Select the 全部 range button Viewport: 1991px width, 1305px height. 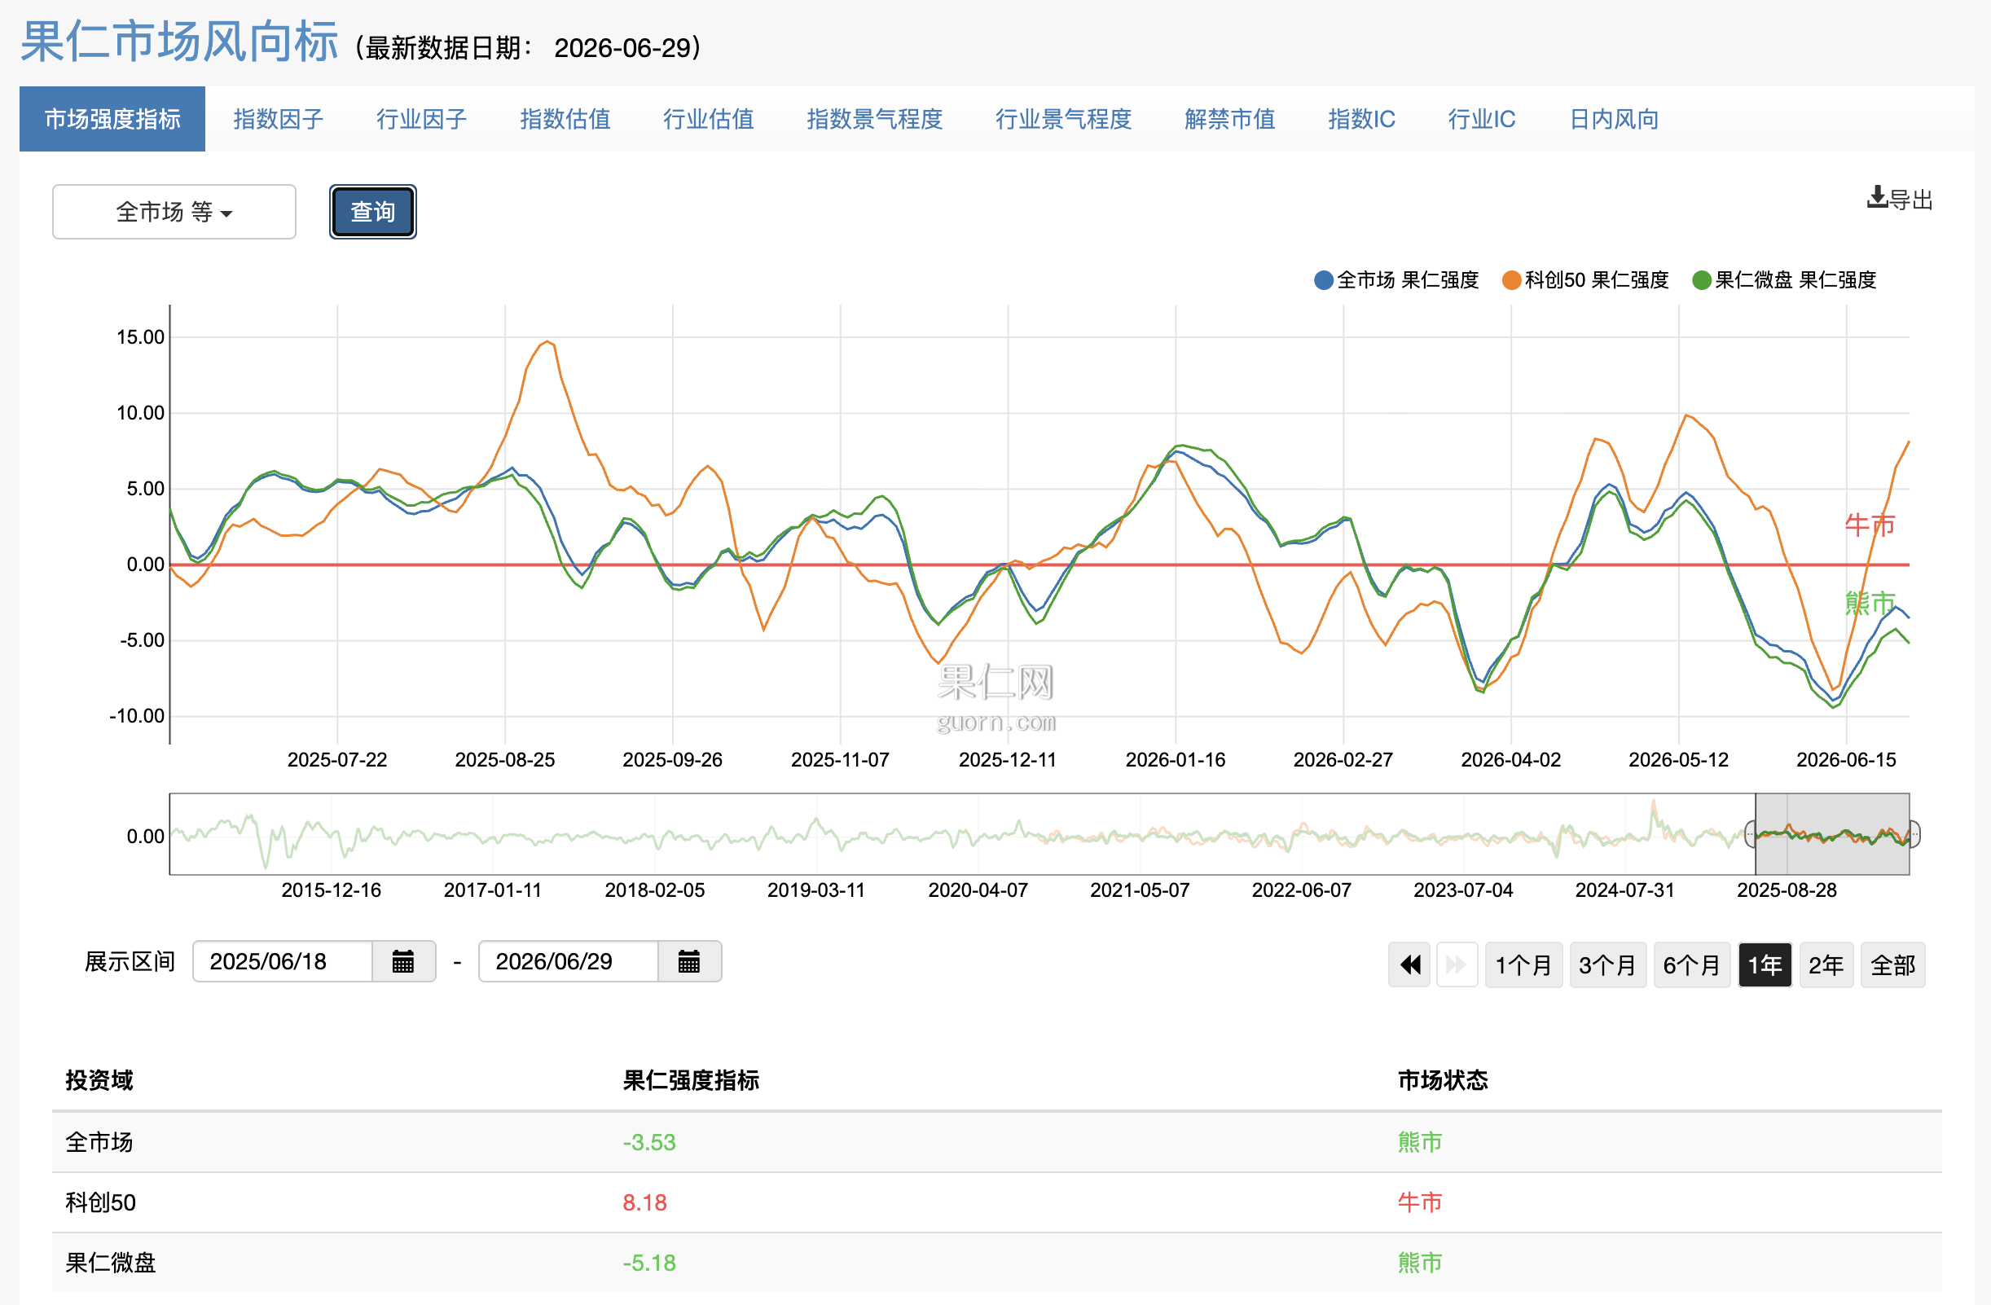click(1892, 964)
